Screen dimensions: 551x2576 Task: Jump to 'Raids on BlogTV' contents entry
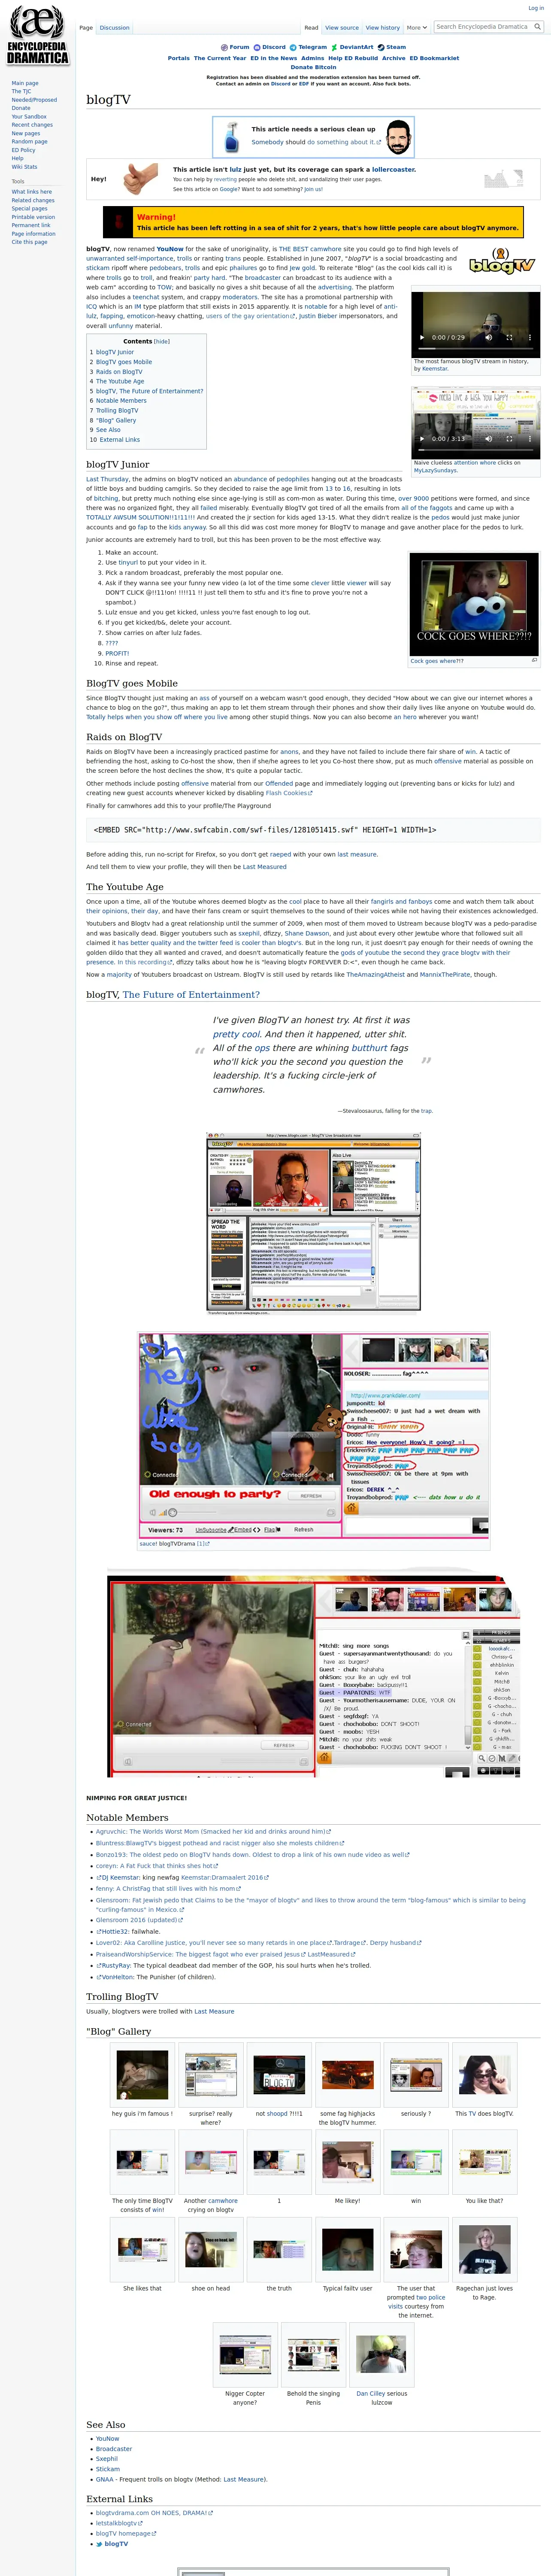click(119, 371)
